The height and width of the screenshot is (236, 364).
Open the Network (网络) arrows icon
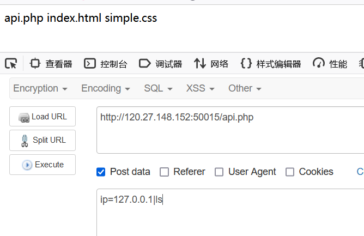200,63
